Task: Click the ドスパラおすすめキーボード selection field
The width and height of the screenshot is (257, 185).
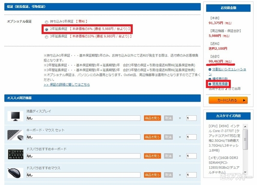Action: pyautogui.click(x=83, y=156)
